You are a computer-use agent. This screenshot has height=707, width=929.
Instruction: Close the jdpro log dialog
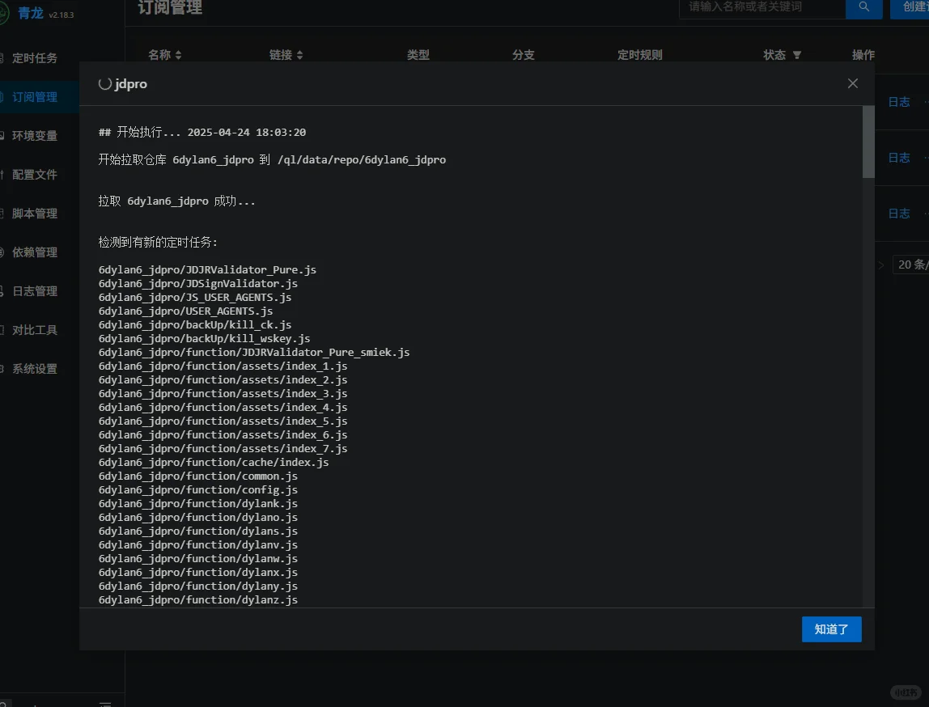pos(853,83)
